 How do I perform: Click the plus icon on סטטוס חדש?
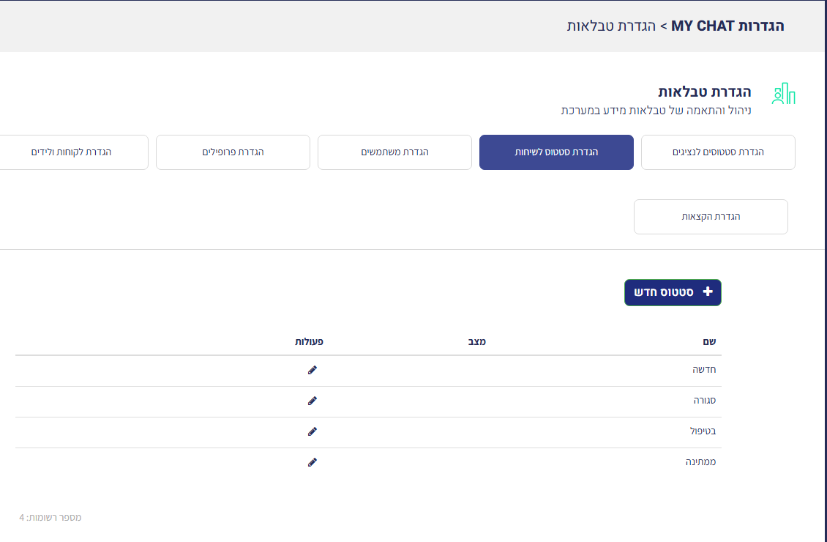[708, 292]
